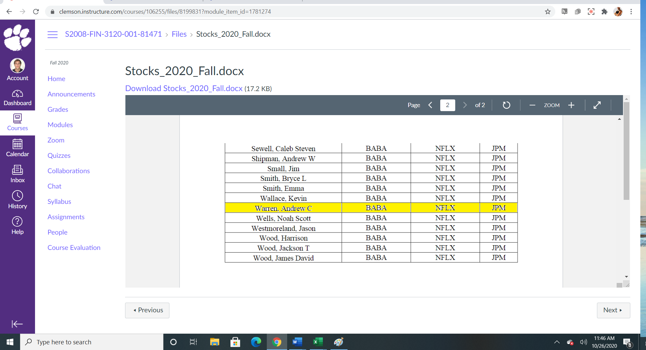This screenshot has height=350, width=646.
Task: Open the Syllabus page
Action: (59, 202)
